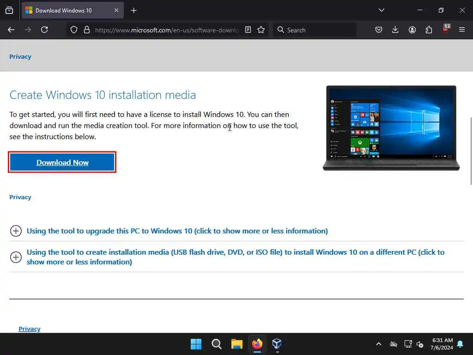Open the Privacy link in gray banner
473x355 pixels.
click(20, 57)
